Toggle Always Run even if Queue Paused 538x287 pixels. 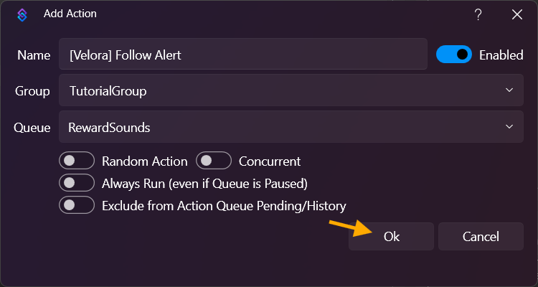pyautogui.click(x=77, y=184)
